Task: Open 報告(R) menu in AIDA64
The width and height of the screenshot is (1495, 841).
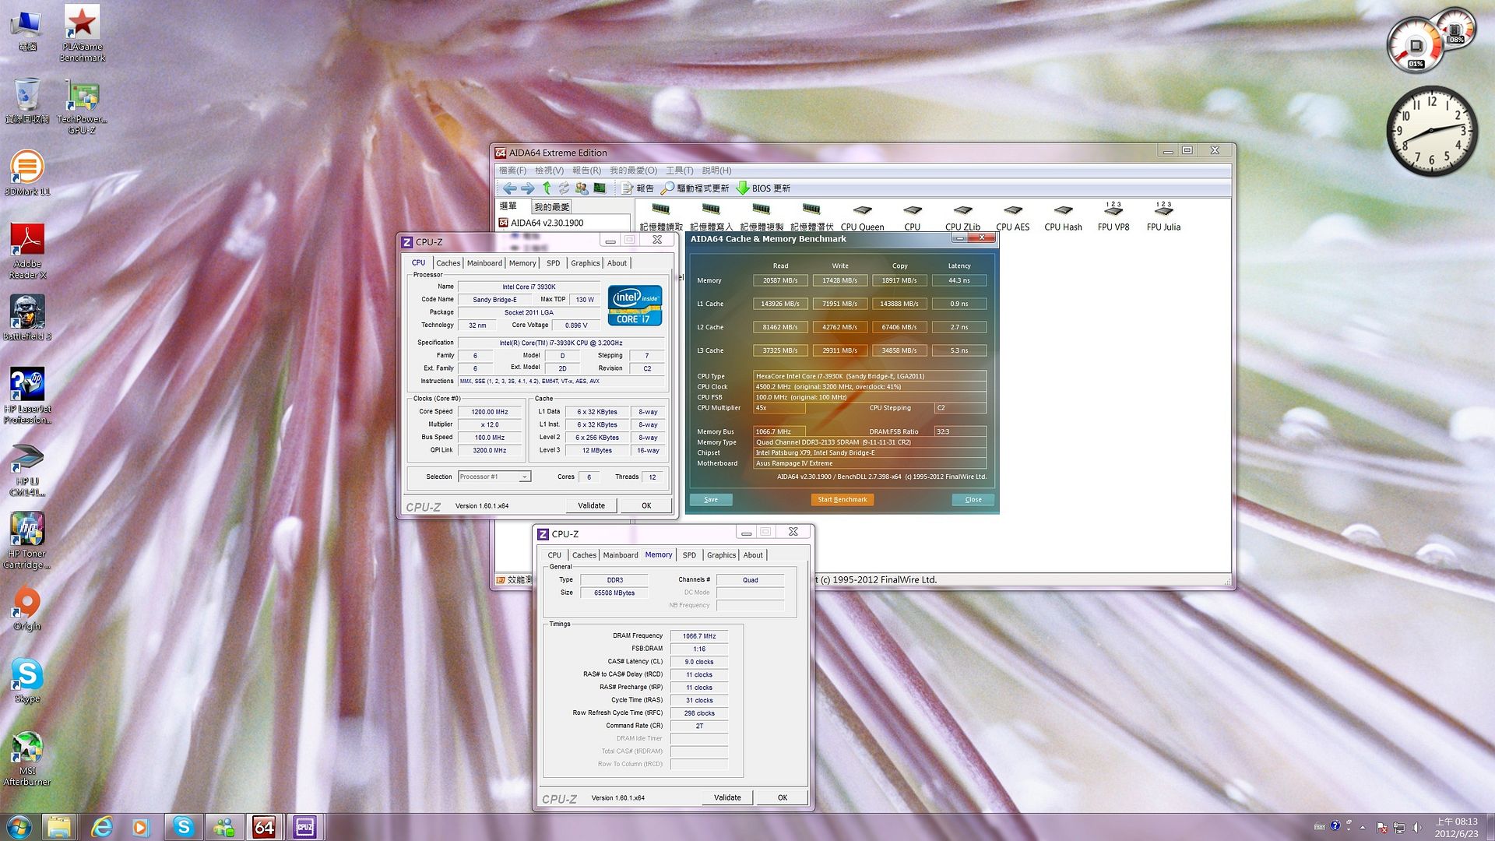Action: pos(586,171)
